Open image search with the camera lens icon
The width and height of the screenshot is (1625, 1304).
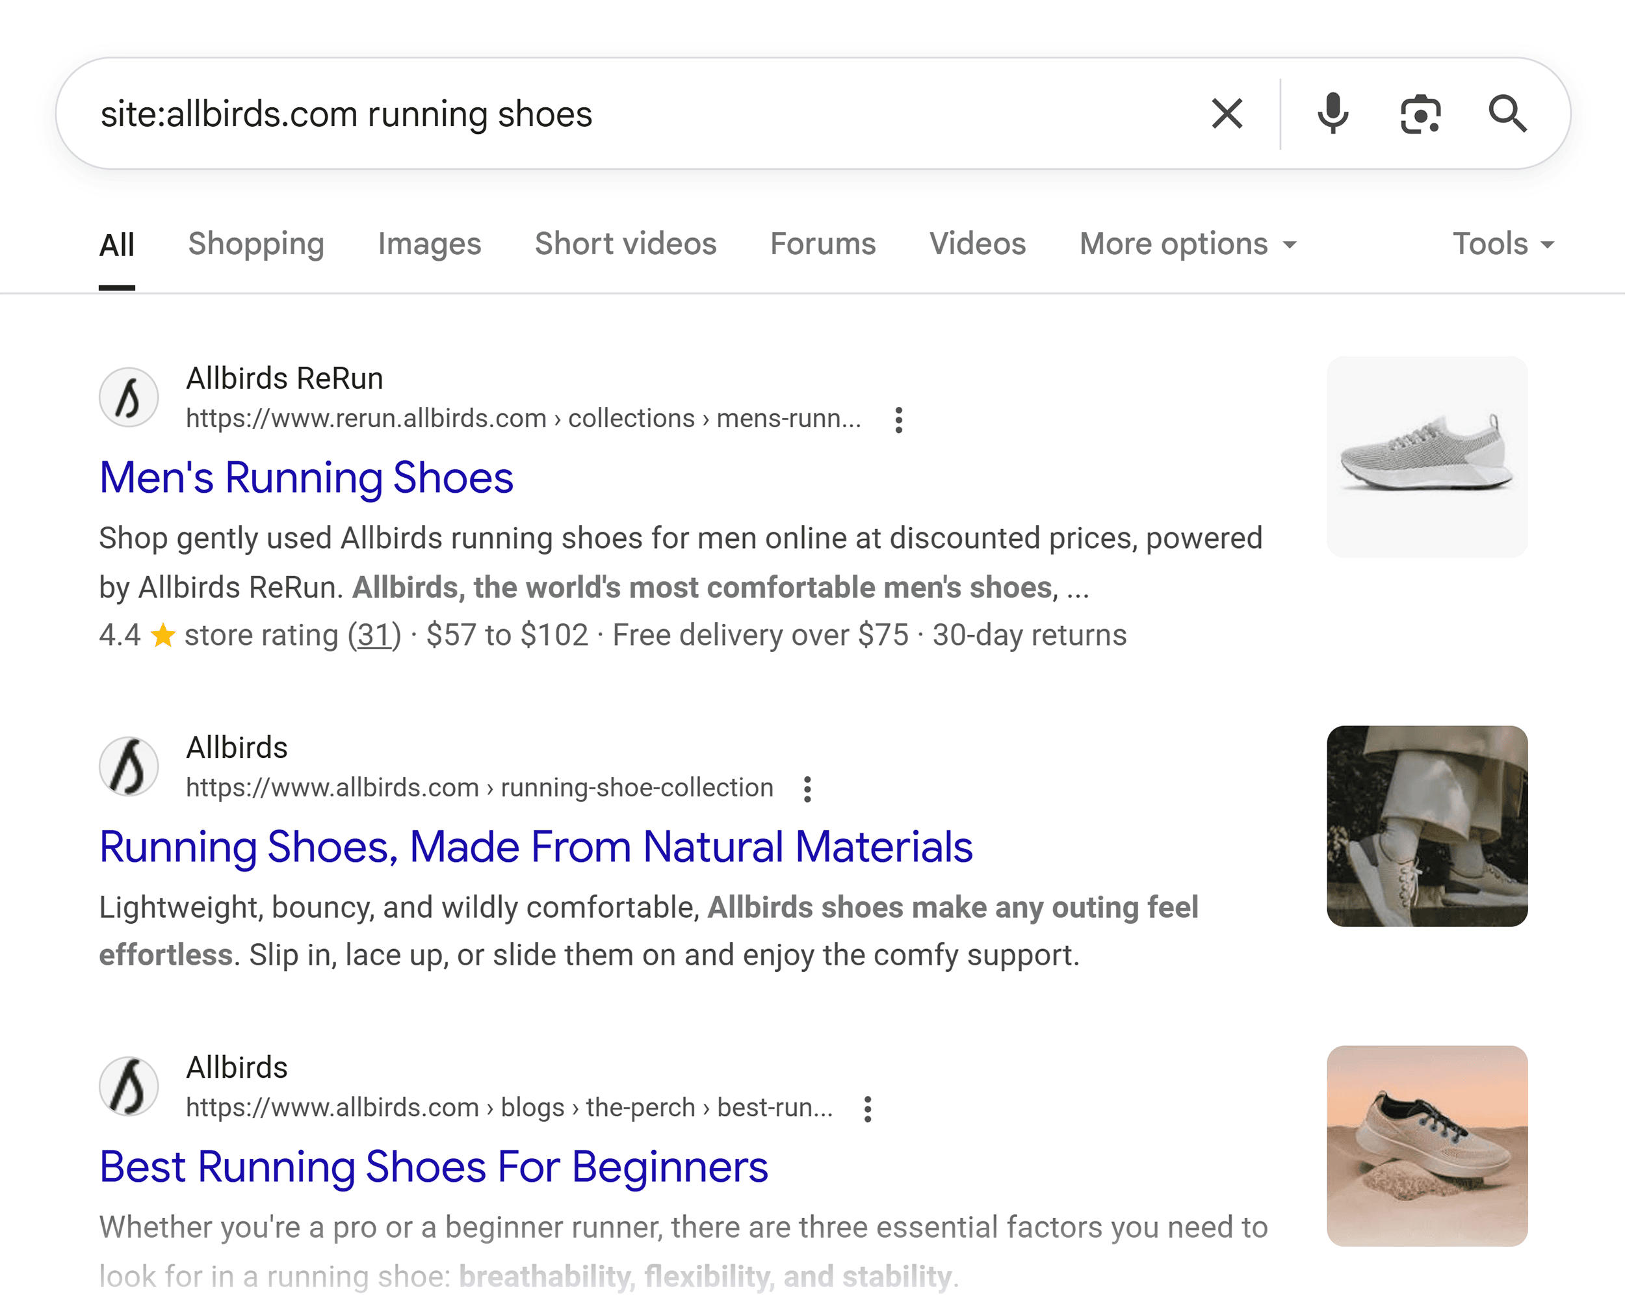point(1420,114)
